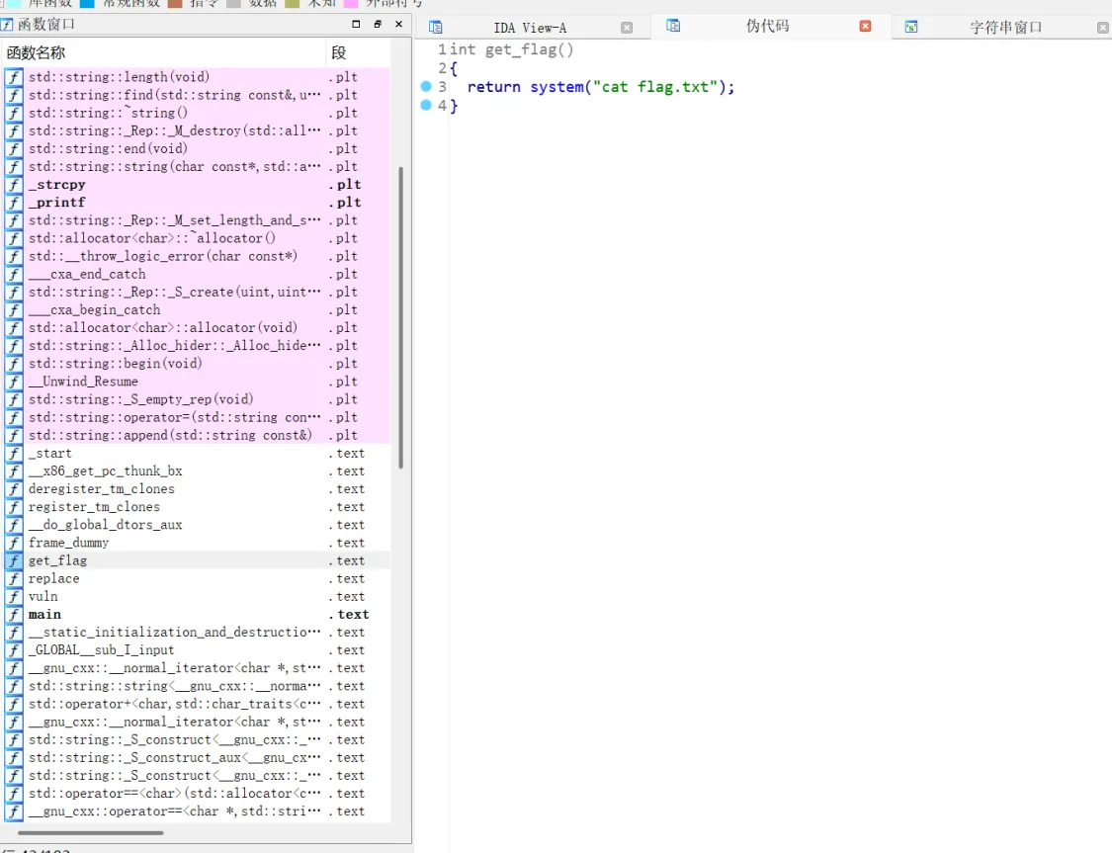Select the _strcpy function row
This screenshot has width=1112, height=853.
(197, 185)
